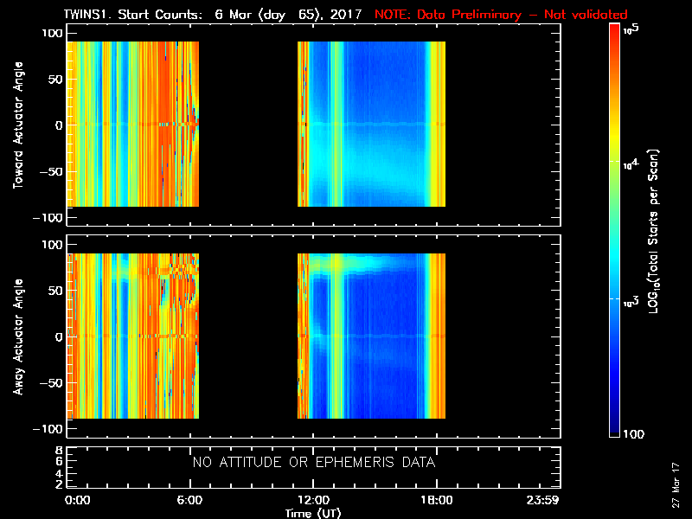This screenshot has height=519, width=692.
Task: Click the blue afternoon data block in the Toward panel
Action: click(372, 124)
